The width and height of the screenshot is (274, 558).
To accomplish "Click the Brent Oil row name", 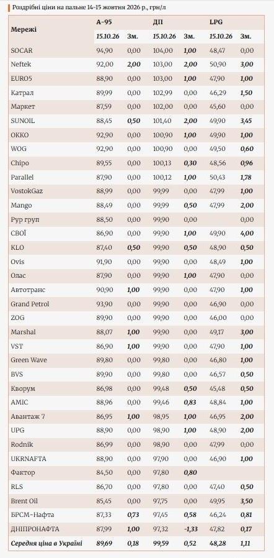I will (x=24, y=501).
